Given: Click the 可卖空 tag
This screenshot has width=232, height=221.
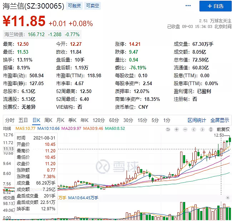Looking at the screenshot, I should 93,6.
